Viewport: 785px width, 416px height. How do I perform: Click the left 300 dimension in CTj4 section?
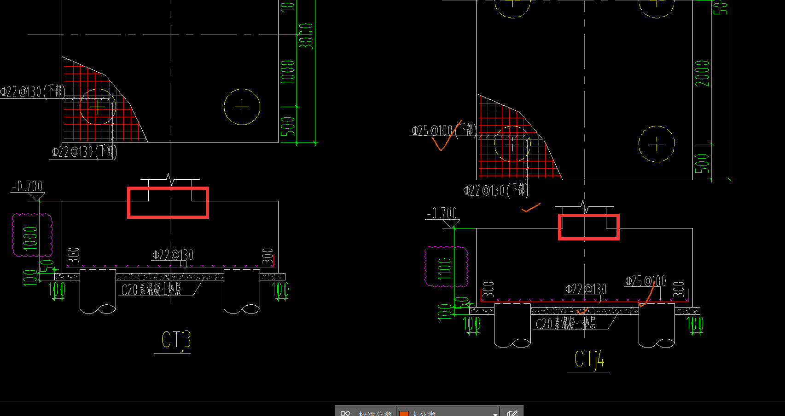(x=488, y=289)
